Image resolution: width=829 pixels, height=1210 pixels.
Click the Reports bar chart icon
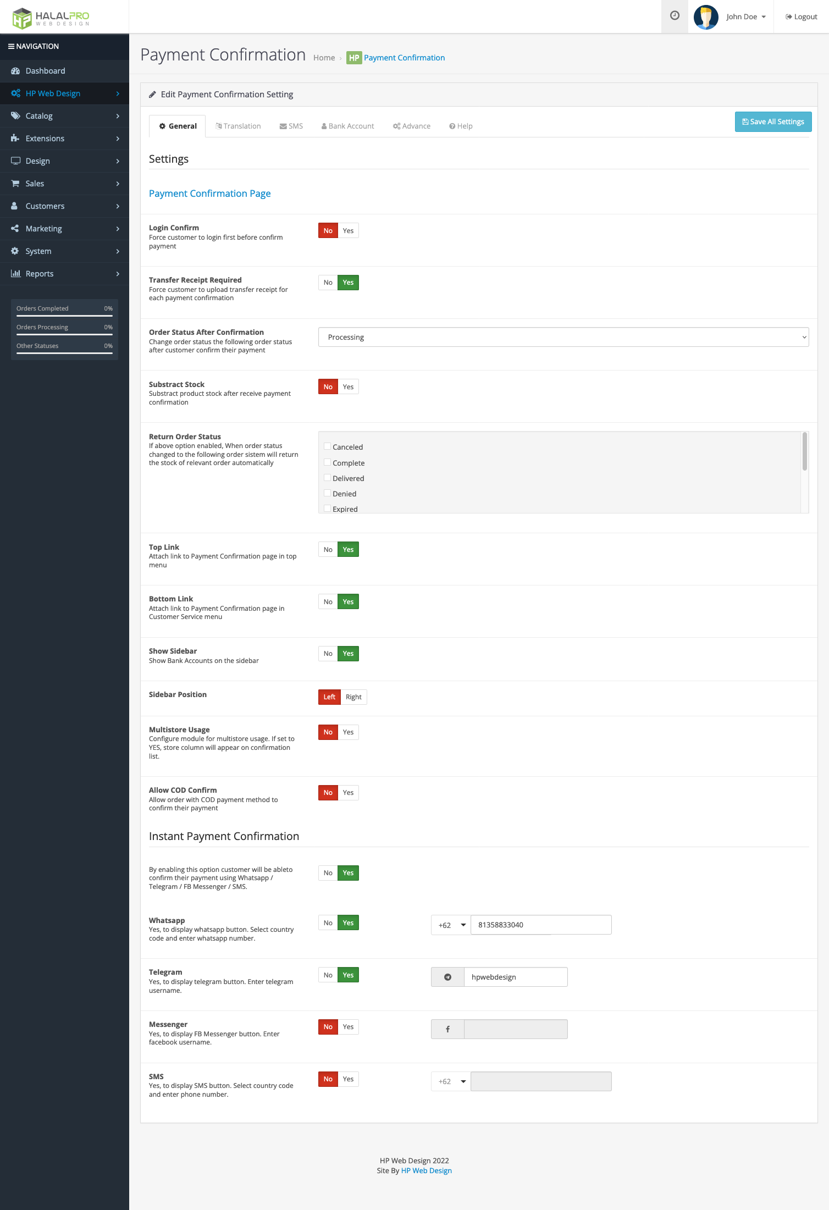(x=15, y=274)
